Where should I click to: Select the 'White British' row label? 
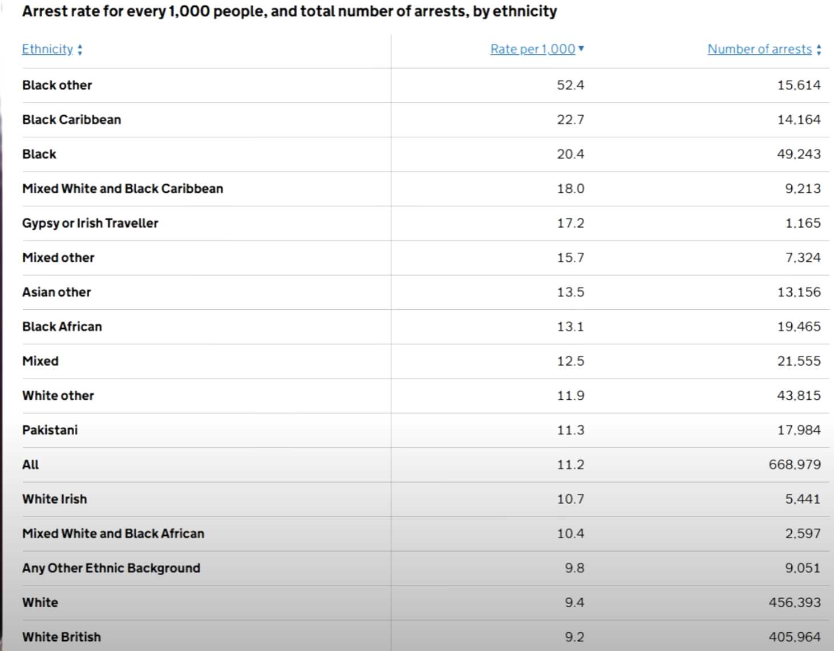62,637
